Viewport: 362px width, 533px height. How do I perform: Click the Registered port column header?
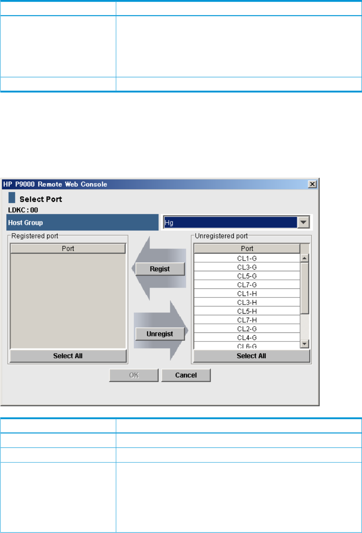pyautogui.click(x=68, y=248)
